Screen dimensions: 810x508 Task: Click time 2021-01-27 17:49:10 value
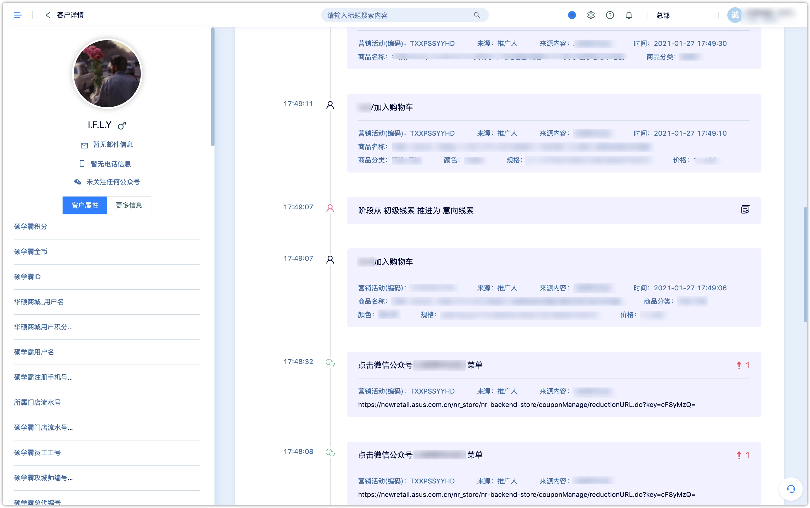(x=690, y=133)
